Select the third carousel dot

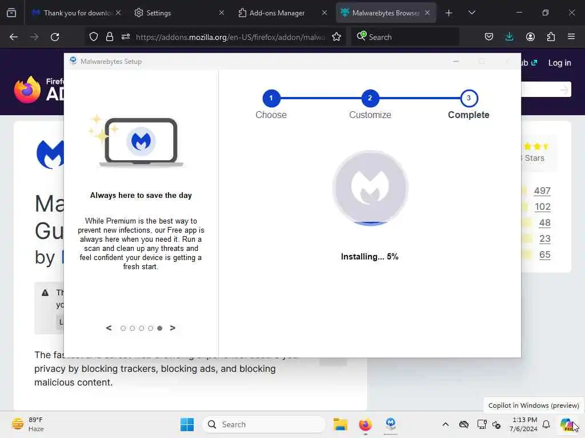click(142, 328)
